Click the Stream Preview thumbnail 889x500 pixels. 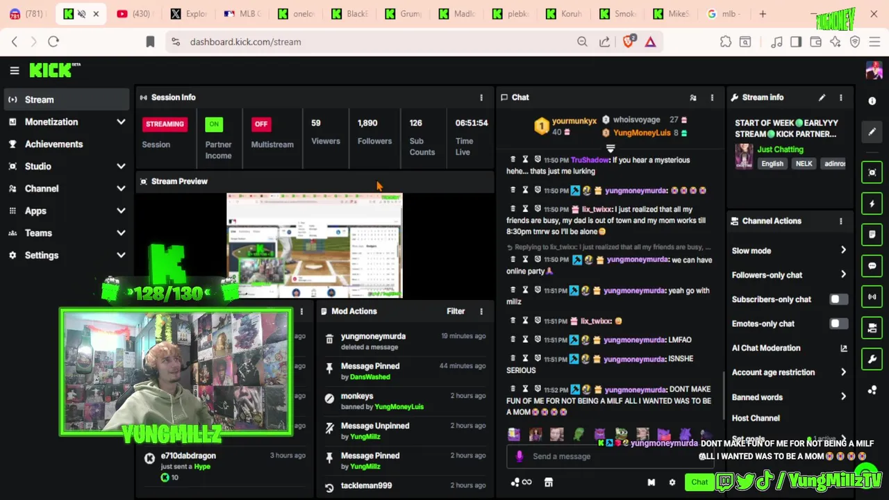tap(315, 246)
